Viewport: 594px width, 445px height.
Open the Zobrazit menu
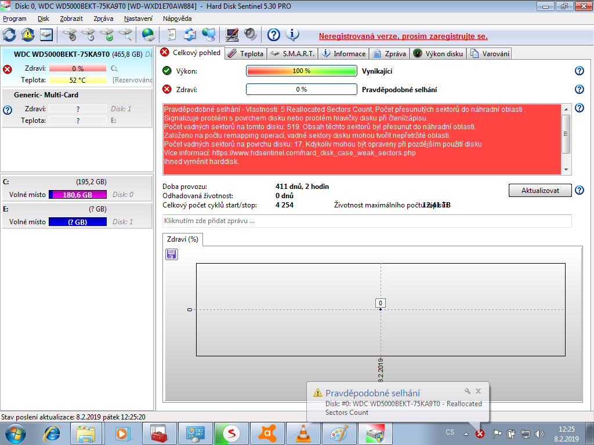71,19
